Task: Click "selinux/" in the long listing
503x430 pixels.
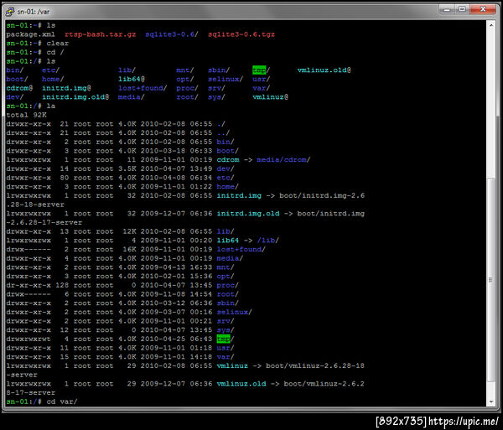Action: (x=235, y=312)
